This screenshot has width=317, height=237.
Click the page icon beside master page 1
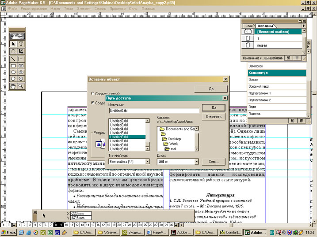[x=248, y=38]
